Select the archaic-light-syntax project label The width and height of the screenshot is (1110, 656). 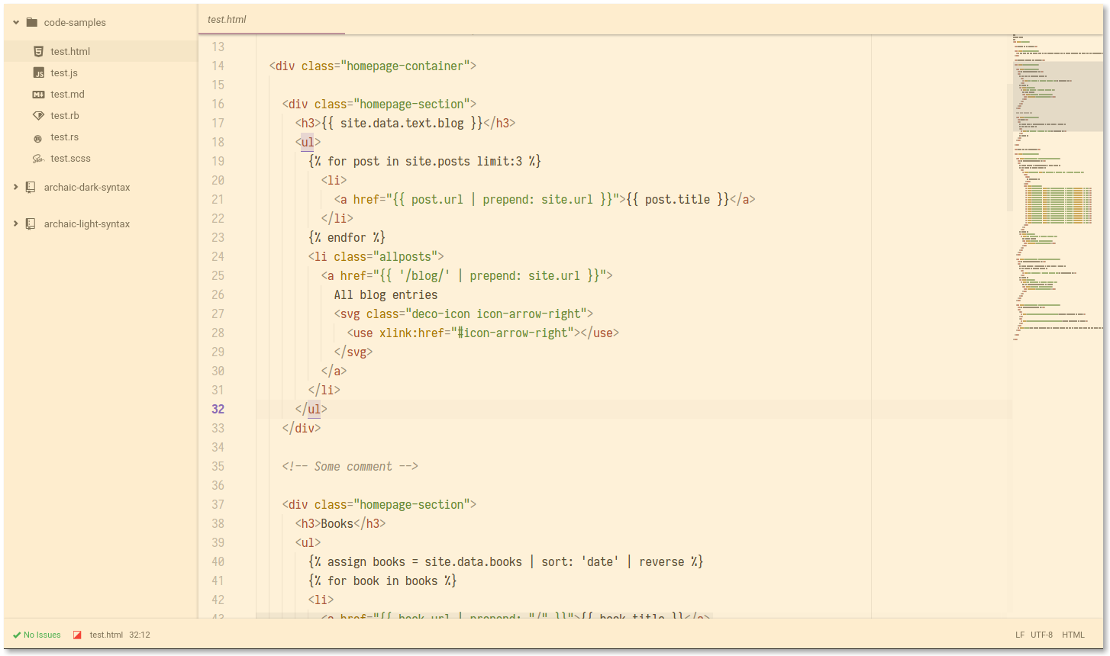point(87,223)
